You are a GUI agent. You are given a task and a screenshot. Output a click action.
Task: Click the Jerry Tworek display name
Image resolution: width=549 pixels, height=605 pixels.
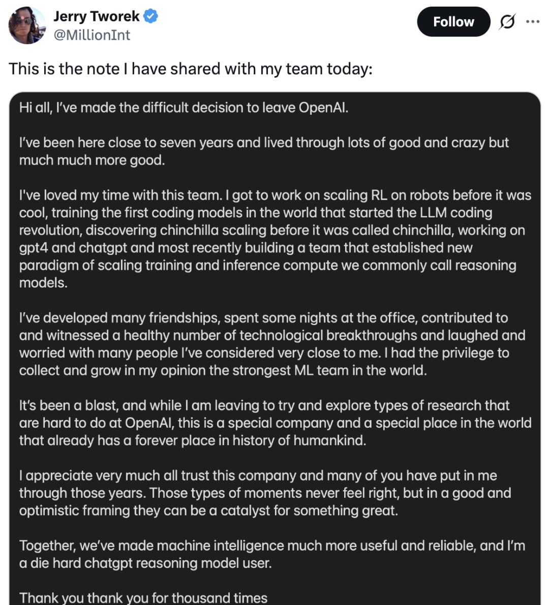click(x=97, y=16)
